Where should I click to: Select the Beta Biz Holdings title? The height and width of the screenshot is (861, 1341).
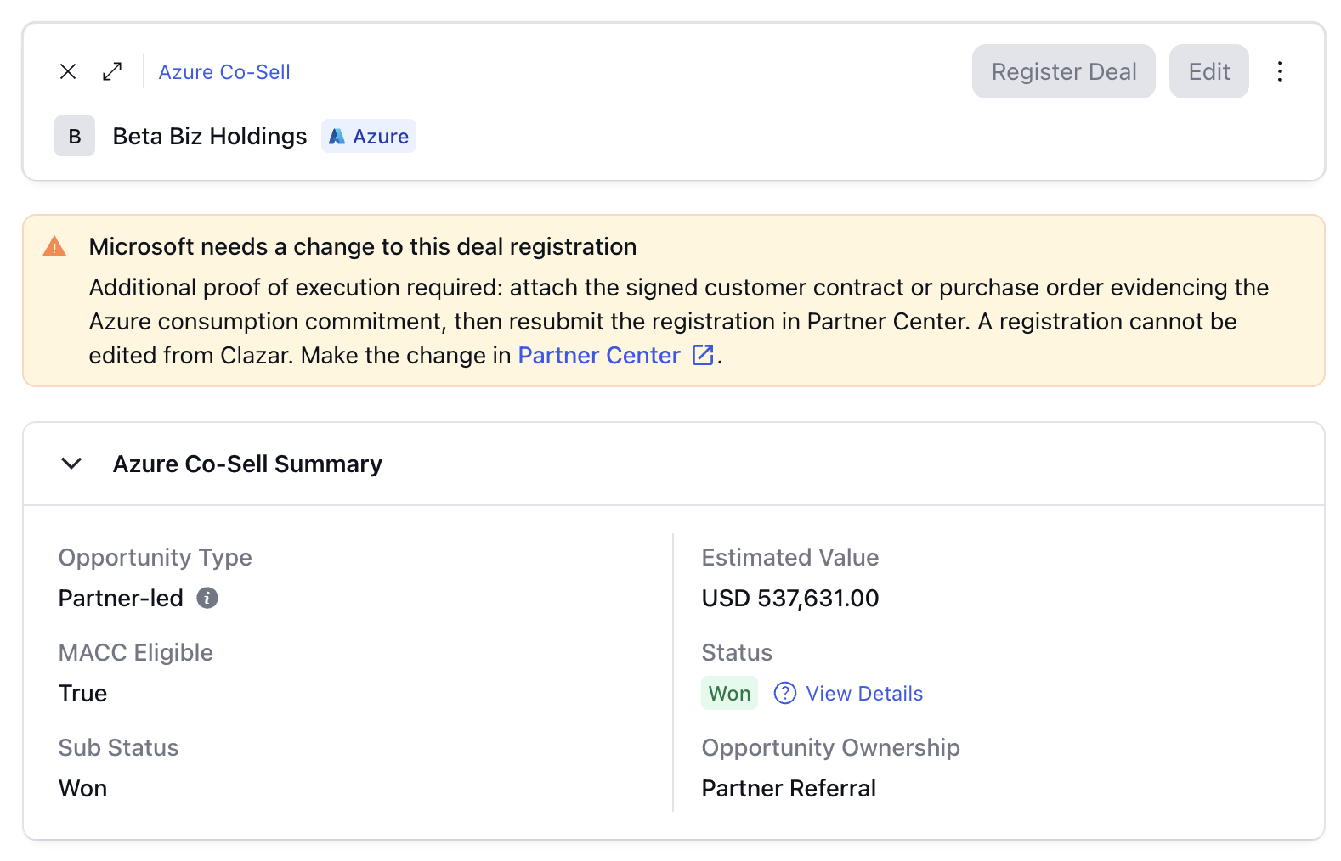pyautogui.click(x=210, y=136)
